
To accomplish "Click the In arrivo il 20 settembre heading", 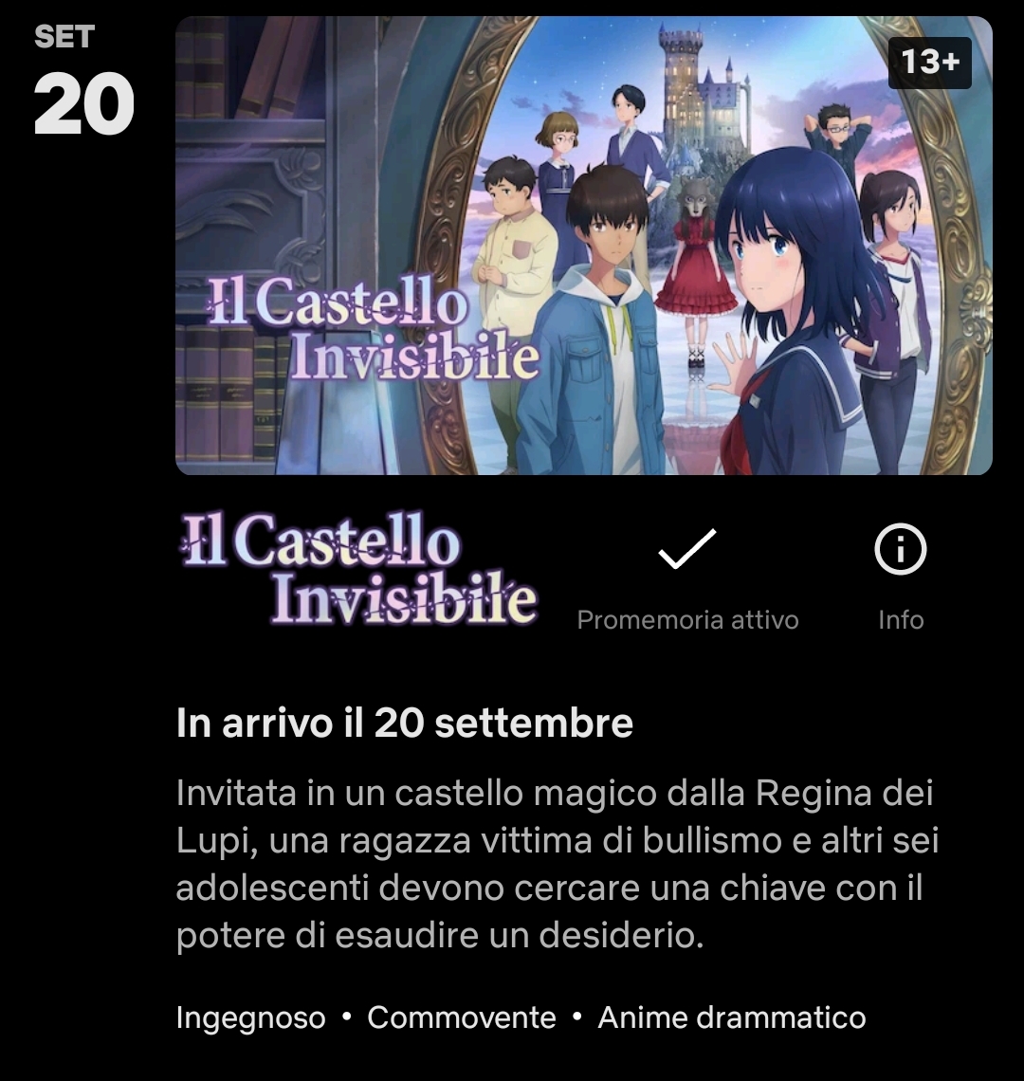I will 404,724.
